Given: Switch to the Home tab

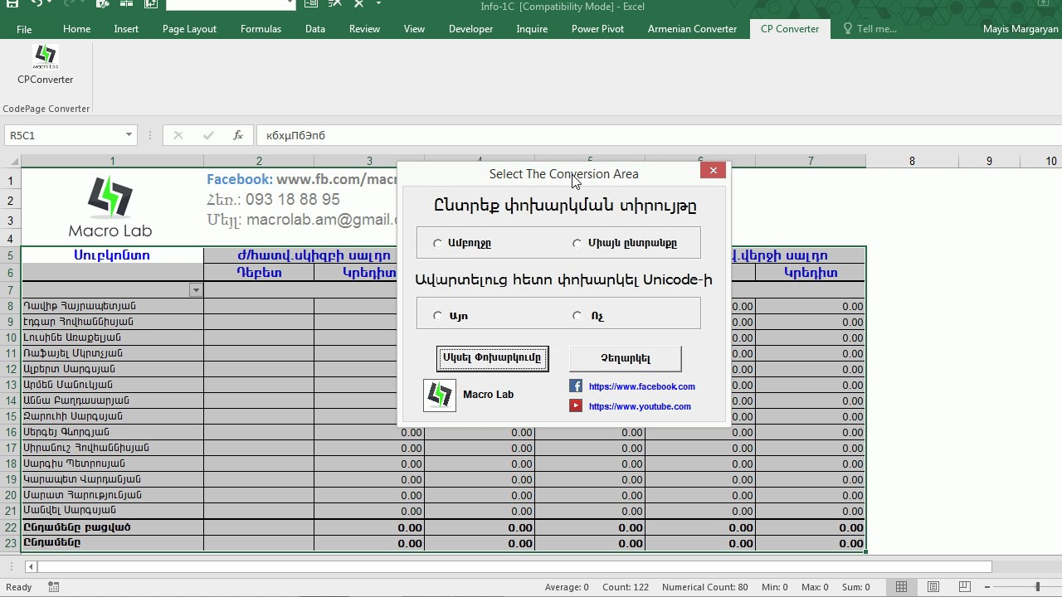Looking at the screenshot, I should (x=76, y=29).
